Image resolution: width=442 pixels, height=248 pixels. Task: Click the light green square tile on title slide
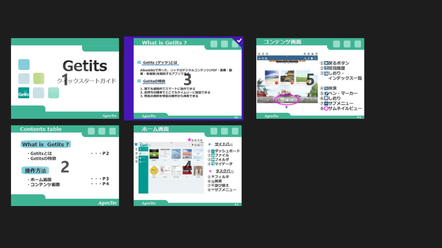click(39, 78)
